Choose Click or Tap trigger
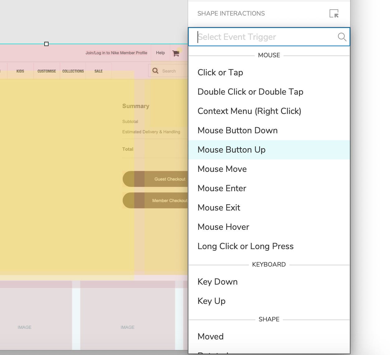Viewport: 390px width, 355px height. (x=269, y=72)
